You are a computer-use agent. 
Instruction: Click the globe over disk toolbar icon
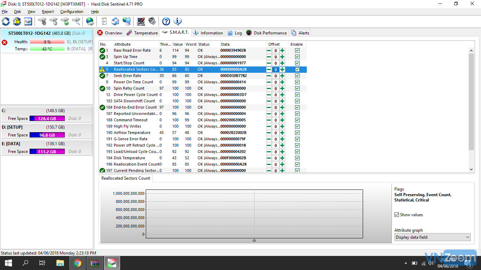tap(90, 21)
